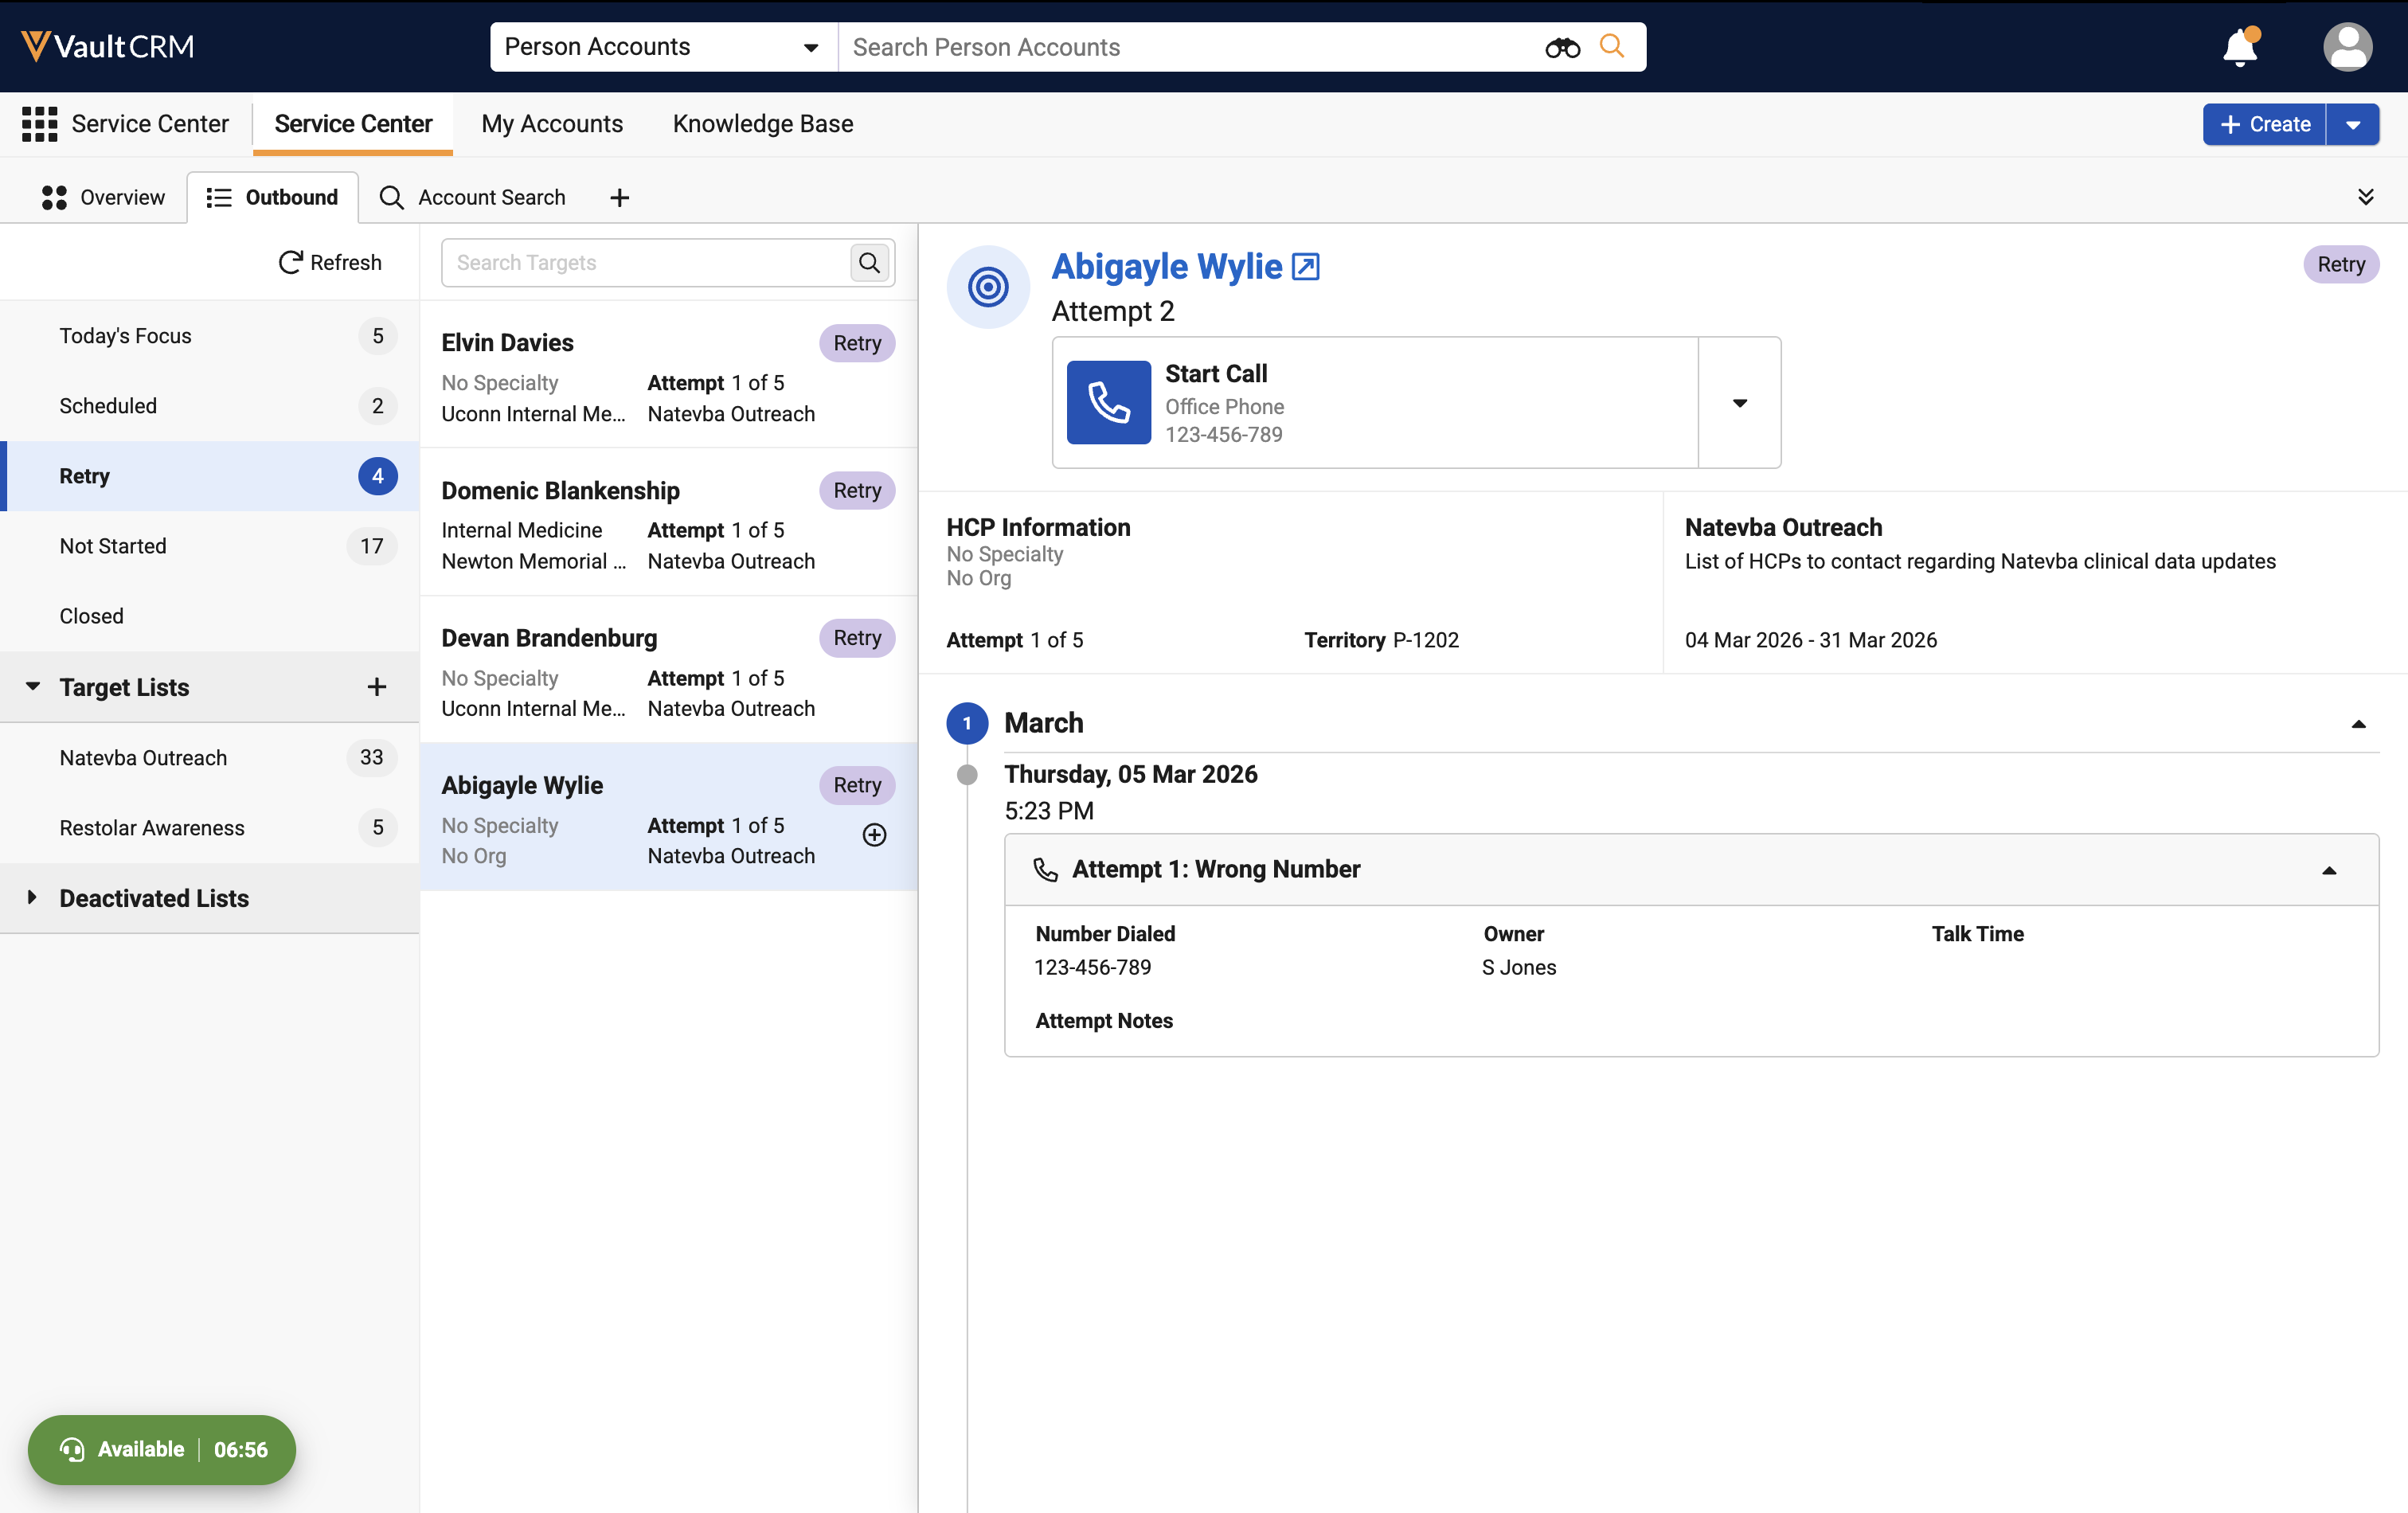2408x1513 pixels.
Task: Collapse the March section caret
Action: coord(2358,724)
